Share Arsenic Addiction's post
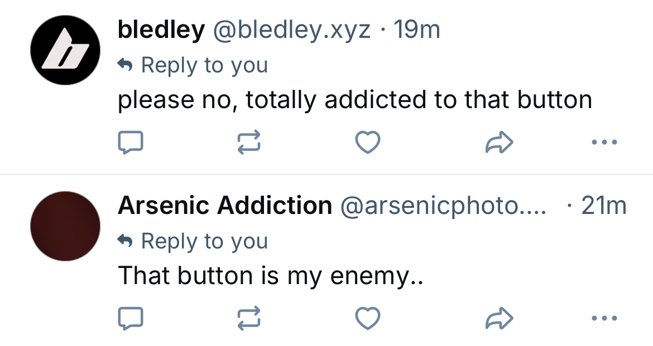Image resolution: width=653 pixels, height=346 pixels. click(498, 319)
